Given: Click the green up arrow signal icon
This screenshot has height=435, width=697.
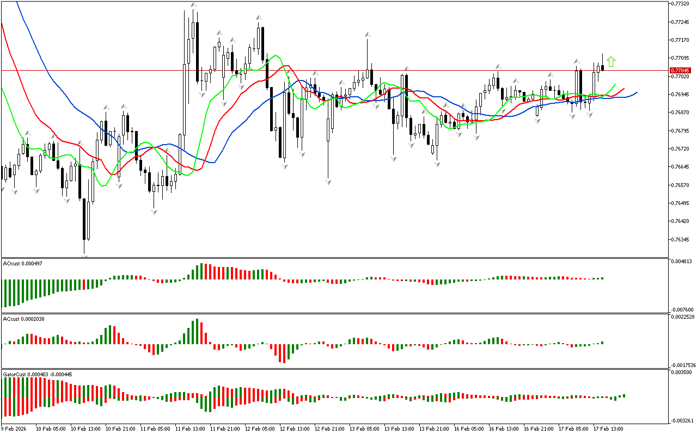Looking at the screenshot, I should tap(611, 62).
